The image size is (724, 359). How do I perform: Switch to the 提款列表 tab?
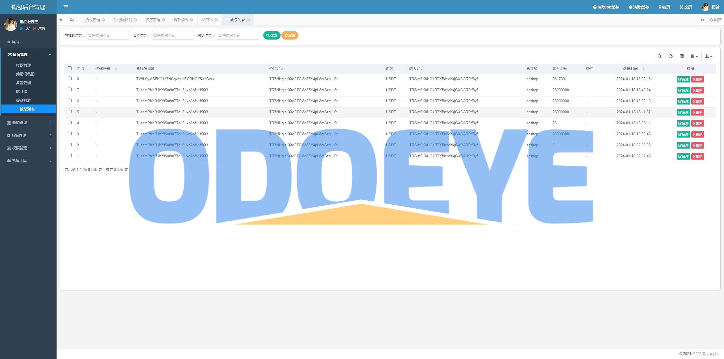pos(181,20)
